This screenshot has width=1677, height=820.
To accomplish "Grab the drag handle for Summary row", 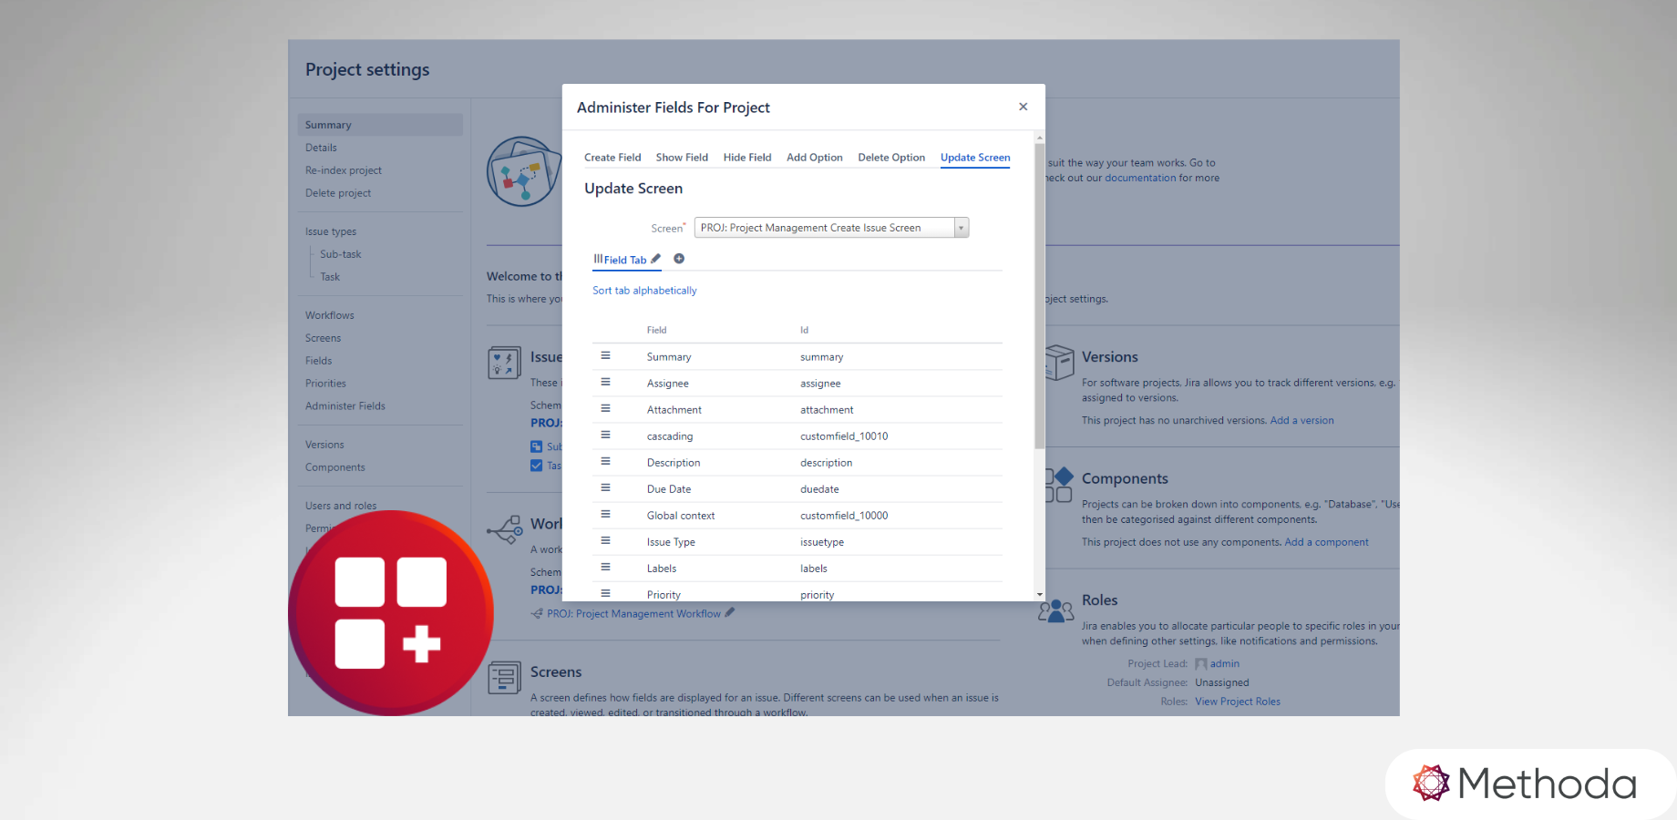I will [x=605, y=356].
